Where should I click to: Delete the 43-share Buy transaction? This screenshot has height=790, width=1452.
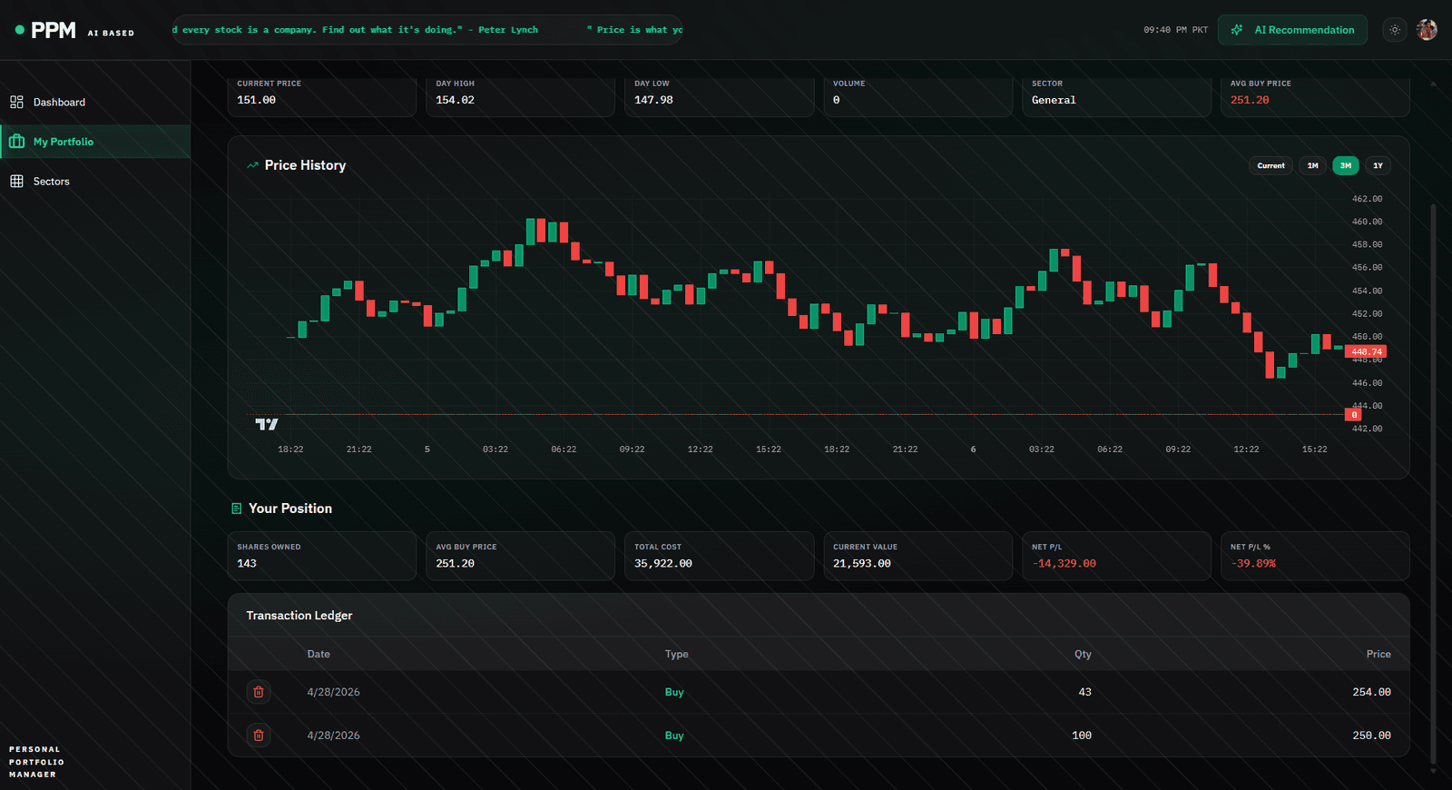[x=259, y=692]
